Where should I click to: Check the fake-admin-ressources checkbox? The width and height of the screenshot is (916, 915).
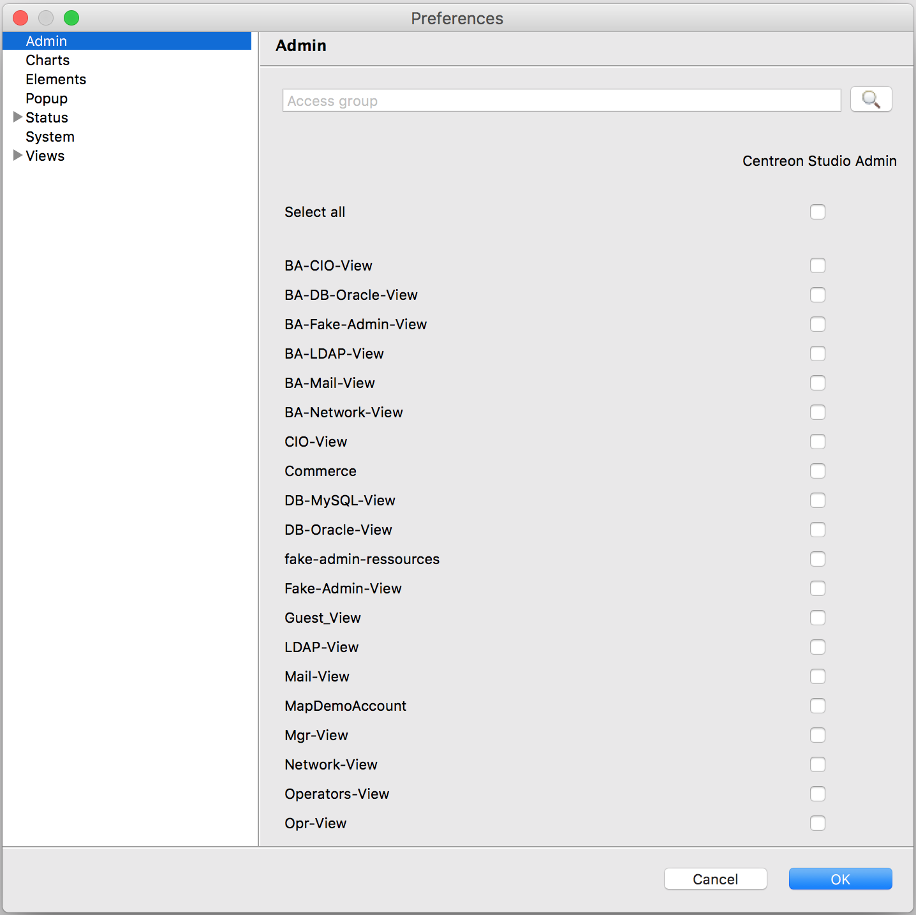[817, 559]
